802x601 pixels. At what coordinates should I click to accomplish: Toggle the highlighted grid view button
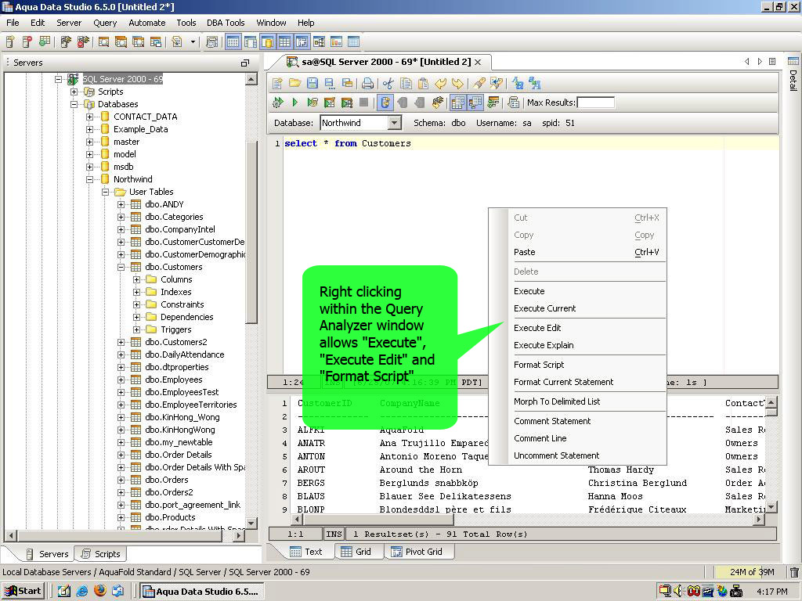[285, 42]
